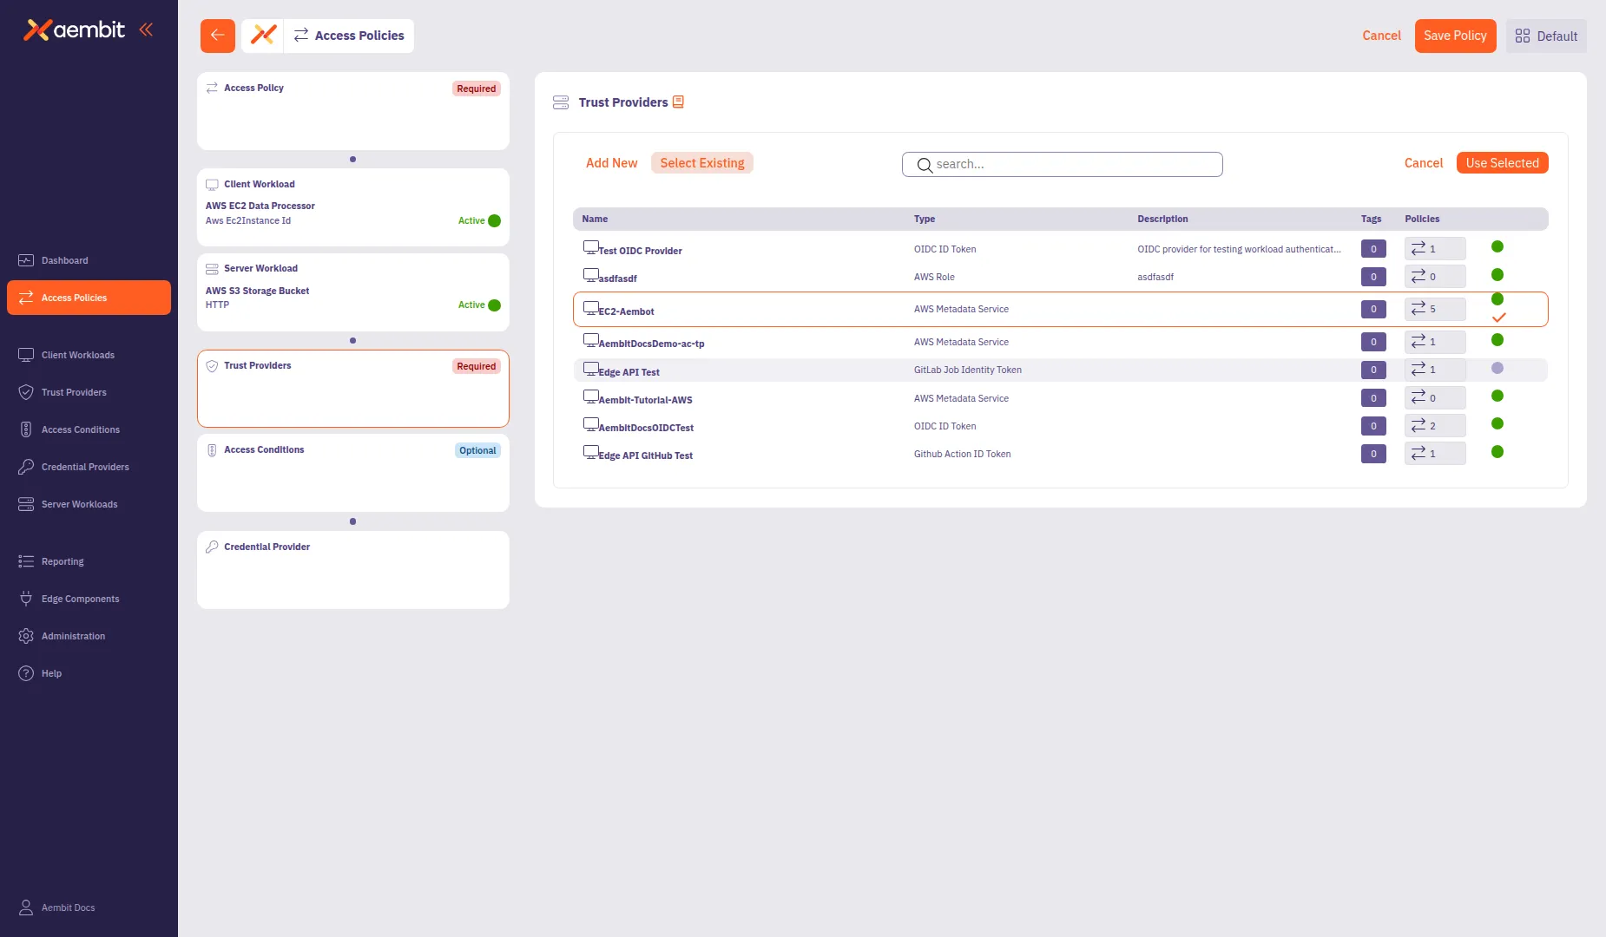This screenshot has height=937, width=1606.
Task: Click the Credential Providers key icon
Action: coord(25,467)
